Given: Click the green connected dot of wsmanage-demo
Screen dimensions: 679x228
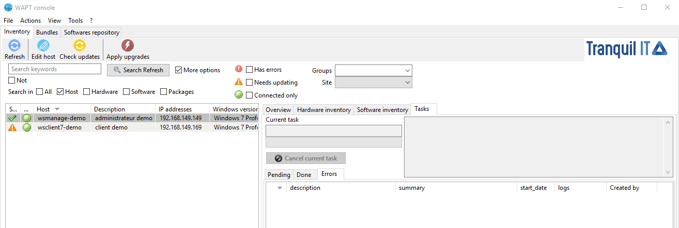Looking at the screenshot, I should coord(27,118).
